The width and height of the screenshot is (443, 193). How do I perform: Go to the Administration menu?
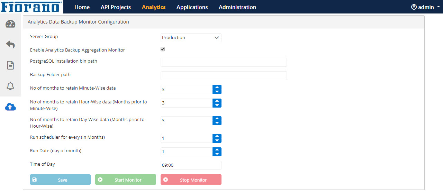click(x=237, y=7)
